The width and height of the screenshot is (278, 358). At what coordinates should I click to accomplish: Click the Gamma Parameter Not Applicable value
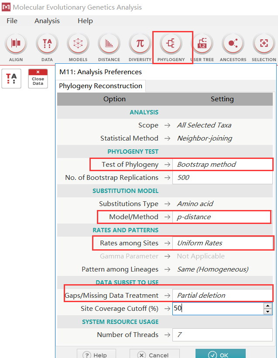(x=201, y=256)
